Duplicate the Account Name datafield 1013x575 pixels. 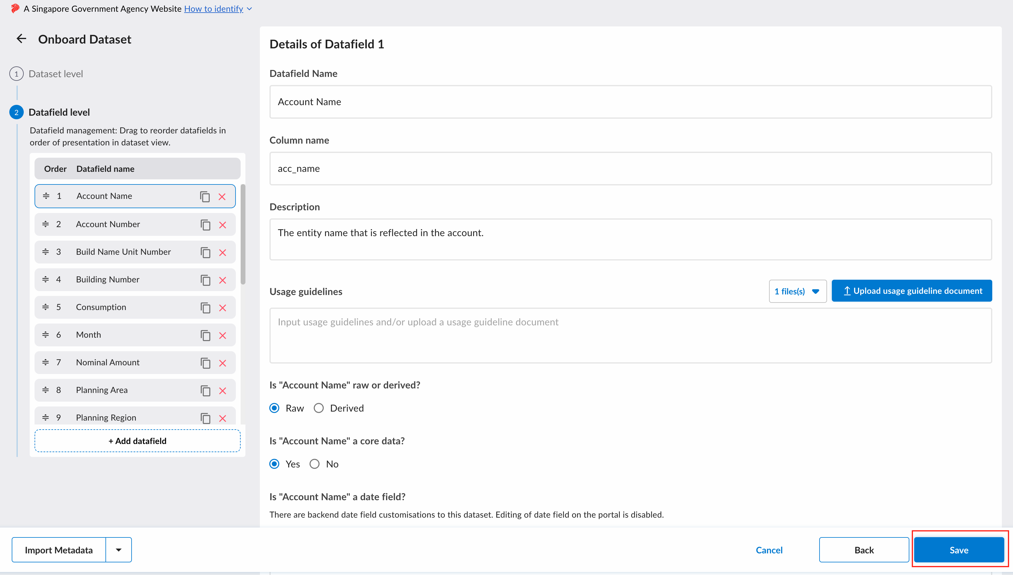205,197
